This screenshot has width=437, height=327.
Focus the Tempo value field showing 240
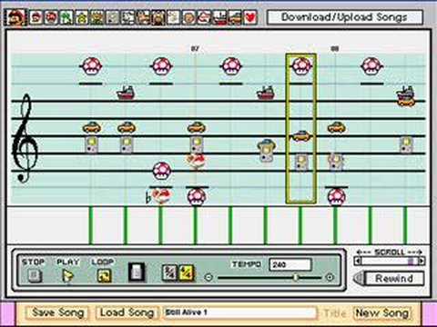click(x=290, y=264)
